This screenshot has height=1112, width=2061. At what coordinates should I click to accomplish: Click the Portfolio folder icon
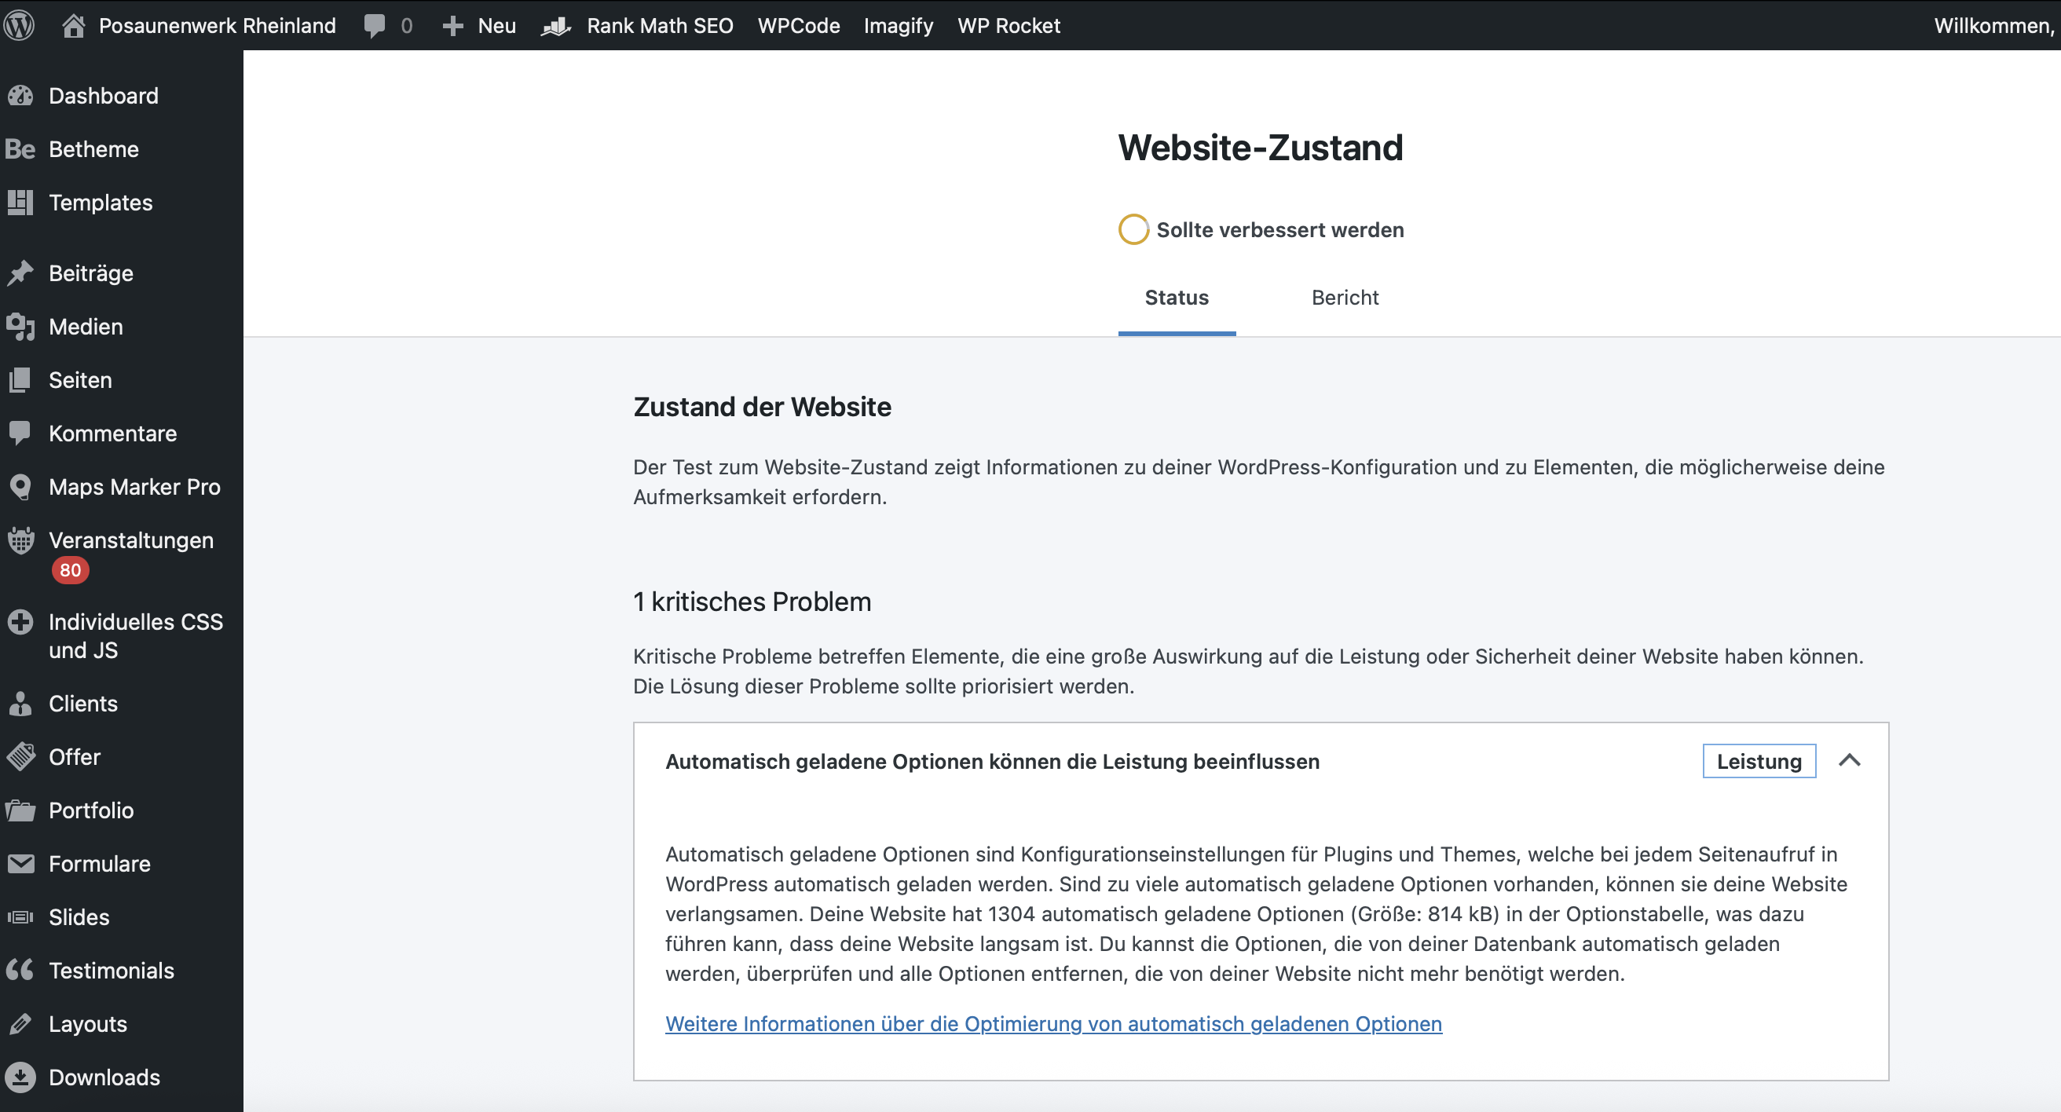coord(20,811)
